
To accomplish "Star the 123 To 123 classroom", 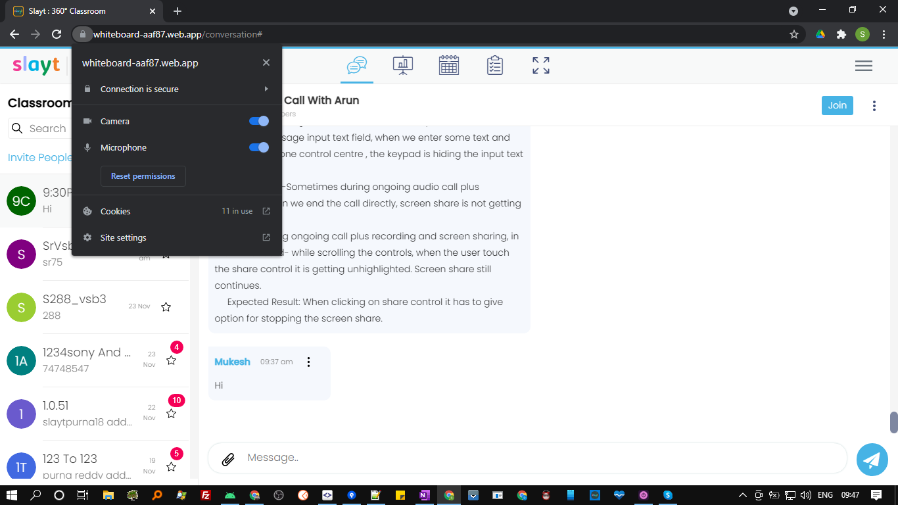I will (172, 467).
